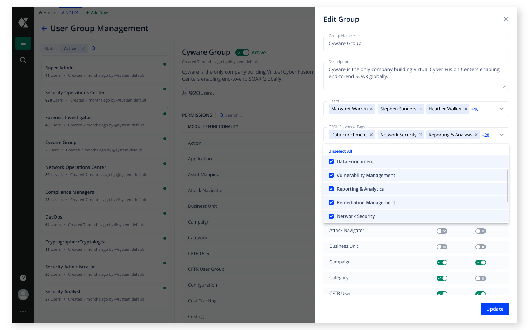
Task: Select the Forensic Investigator group
Action: click(105, 121)
